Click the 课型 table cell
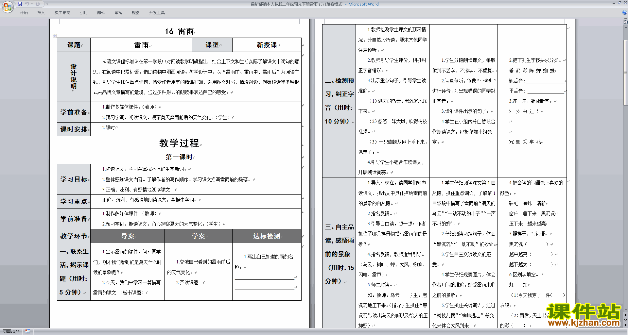Viewport: 628px width, 335px height. (212, 45)
